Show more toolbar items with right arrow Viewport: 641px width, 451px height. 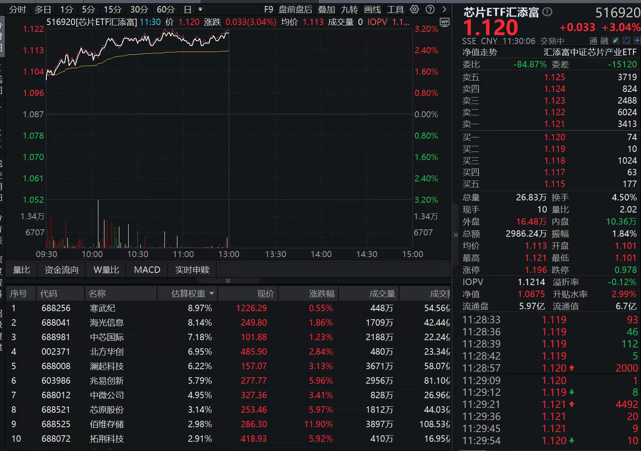(x=444, y=9)
